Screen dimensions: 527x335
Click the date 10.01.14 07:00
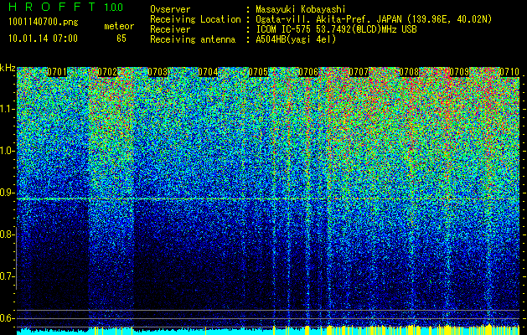click(x=43, y=39)
